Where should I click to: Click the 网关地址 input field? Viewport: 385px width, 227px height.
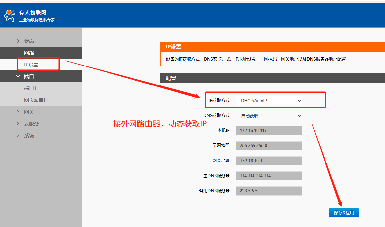point(269,161)
